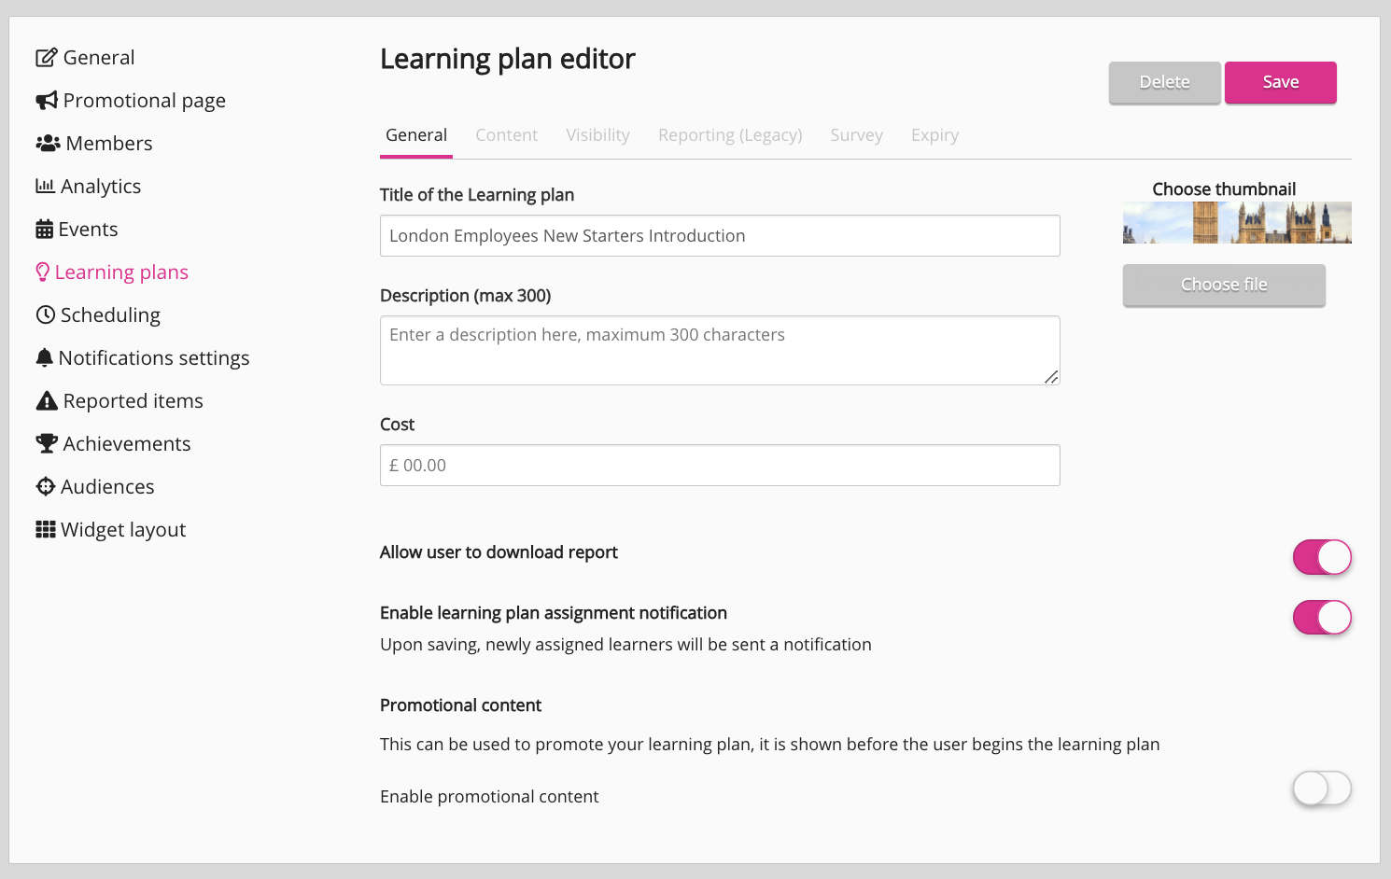Click the Audiences crosshair icon

tap(45, 487)
